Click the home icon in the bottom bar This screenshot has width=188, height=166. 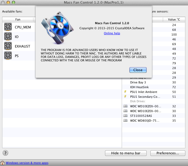3,163
